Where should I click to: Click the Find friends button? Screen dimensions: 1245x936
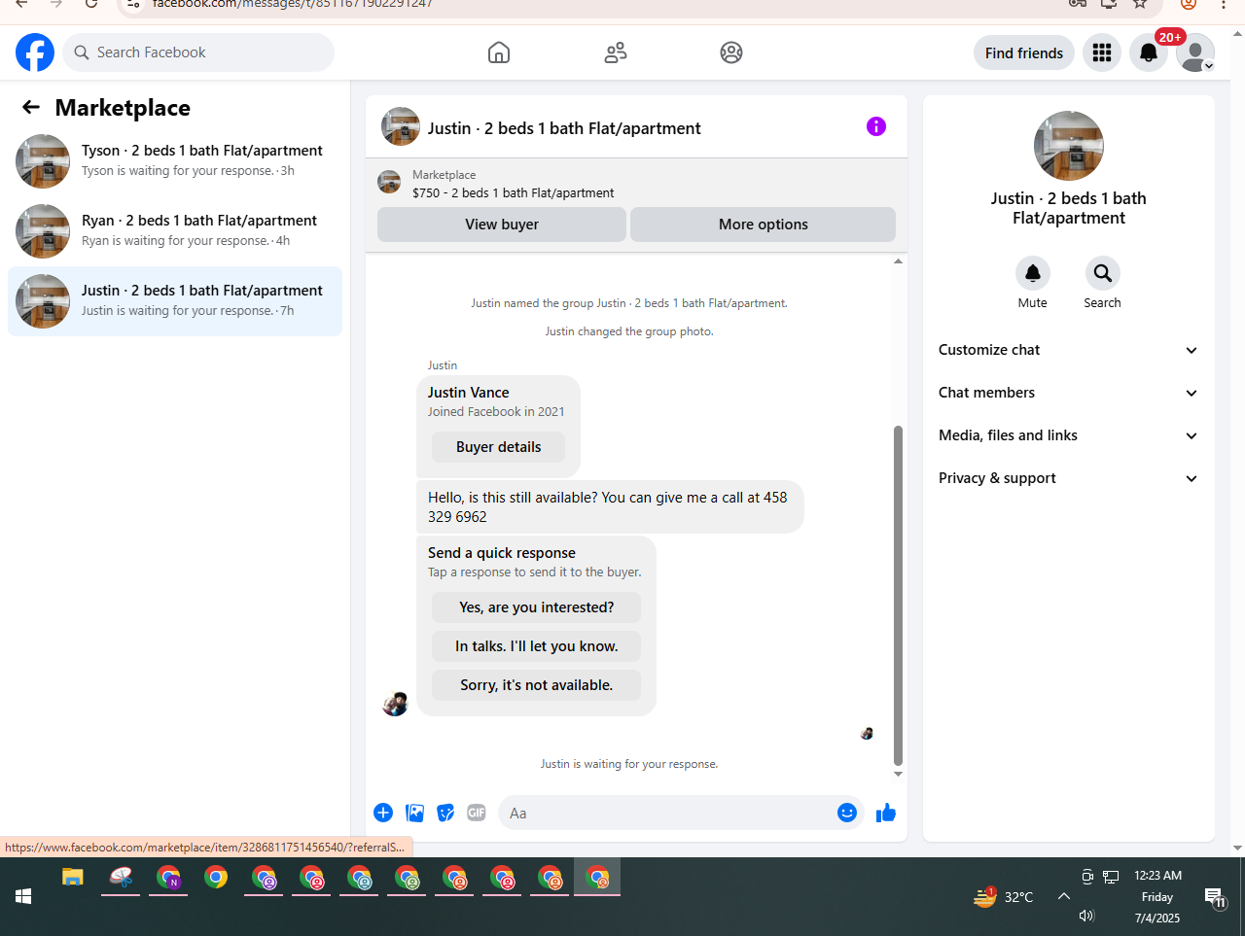click(1024, 52)
